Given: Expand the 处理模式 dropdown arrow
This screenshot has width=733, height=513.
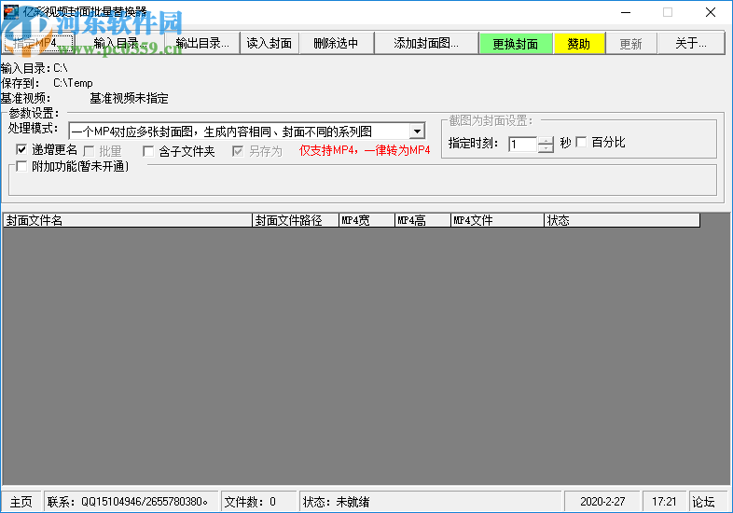Looking at the screenshot, I should click(x=417, y=132).
